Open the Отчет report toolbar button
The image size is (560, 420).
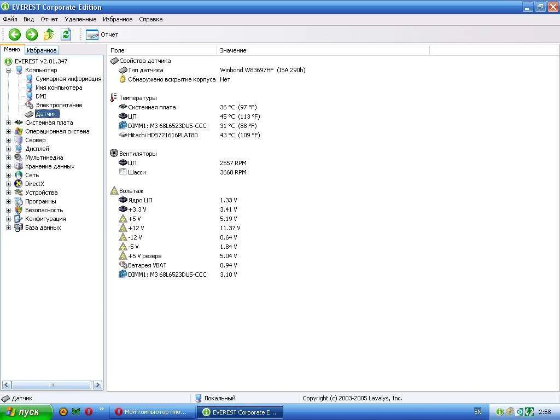point(102,34)
